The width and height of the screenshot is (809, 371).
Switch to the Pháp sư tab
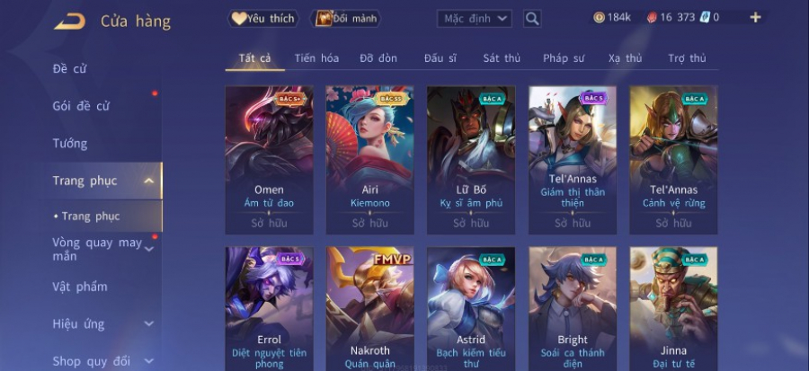point(563,58)
